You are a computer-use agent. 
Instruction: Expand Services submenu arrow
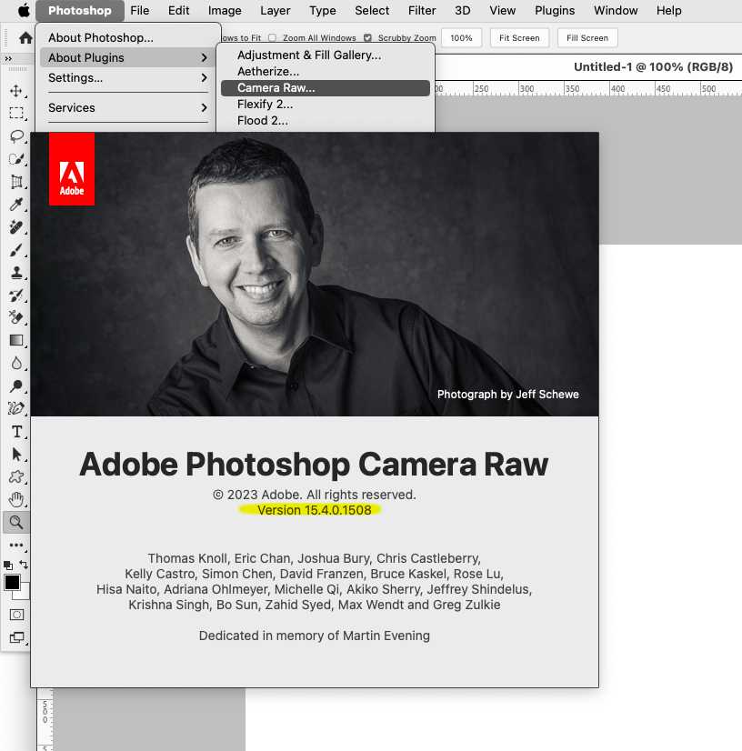[x=204, y=108]
